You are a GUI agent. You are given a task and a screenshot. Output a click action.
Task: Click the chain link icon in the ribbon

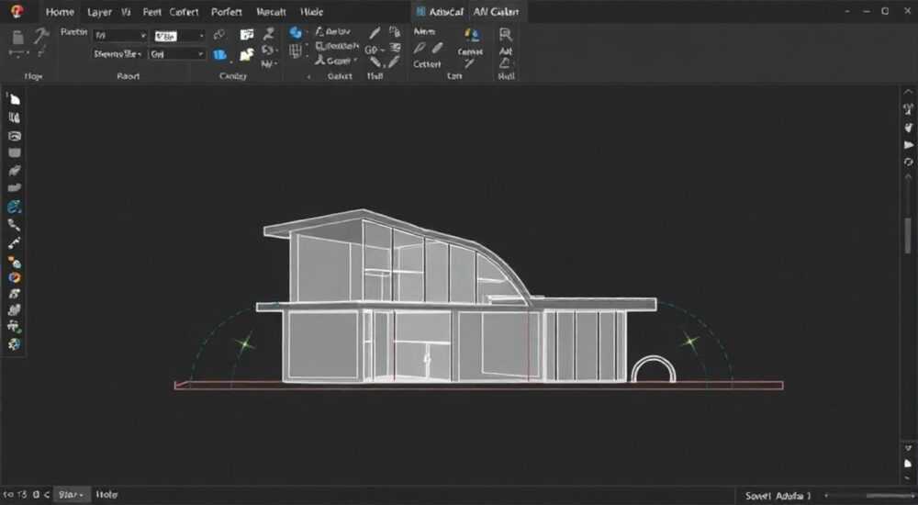tap(219, 35)
